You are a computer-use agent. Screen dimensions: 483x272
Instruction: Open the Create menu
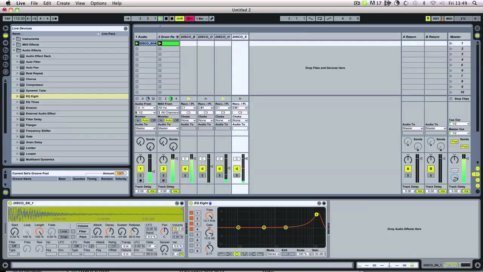(x=63, y=3)
